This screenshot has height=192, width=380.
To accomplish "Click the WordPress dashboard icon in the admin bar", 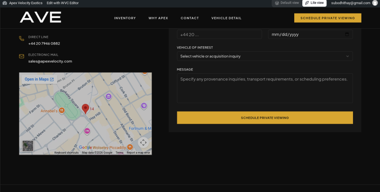I will 5,3.
